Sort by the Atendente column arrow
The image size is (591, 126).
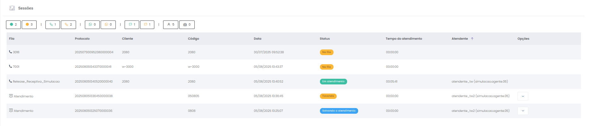pyautogui.click(x=472, y=39)
